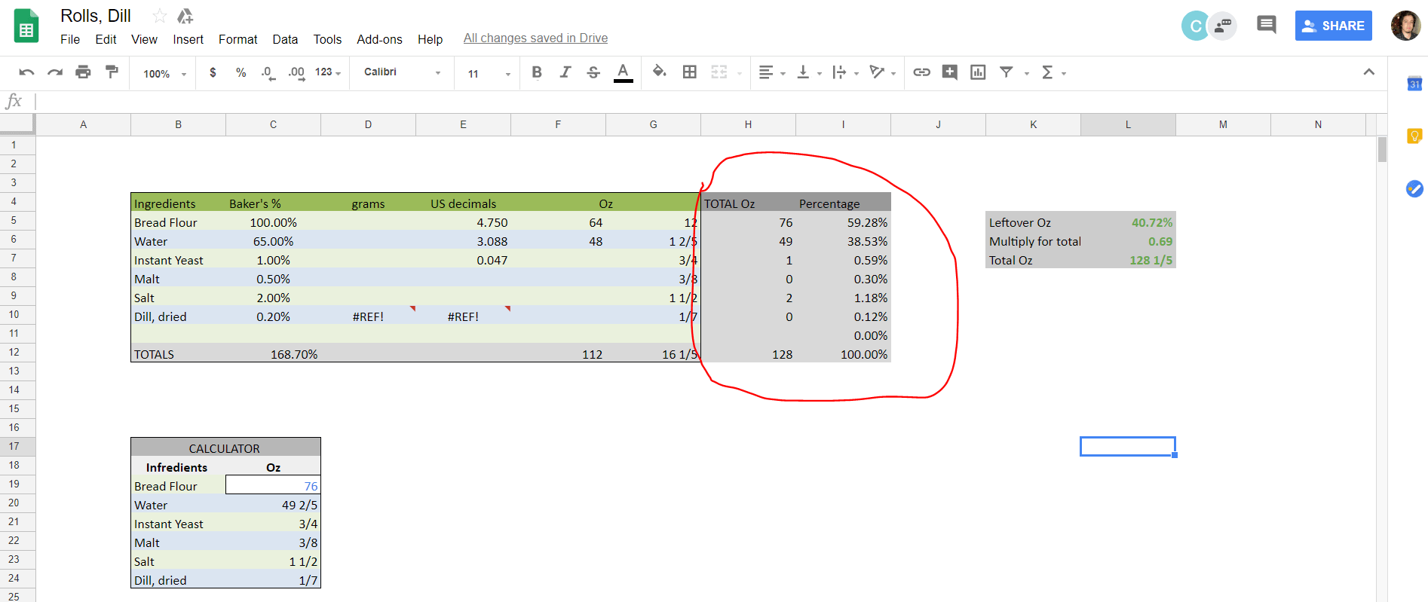Select the Paint format tool
The width and height of the screenshot is (1428, 602).
[x=112, y=72]
